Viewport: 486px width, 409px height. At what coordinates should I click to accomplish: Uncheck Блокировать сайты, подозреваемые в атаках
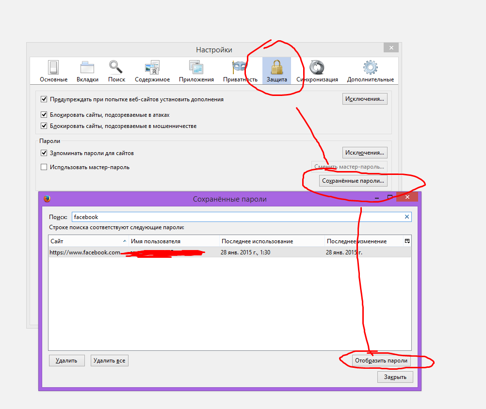tap(44, 115)
